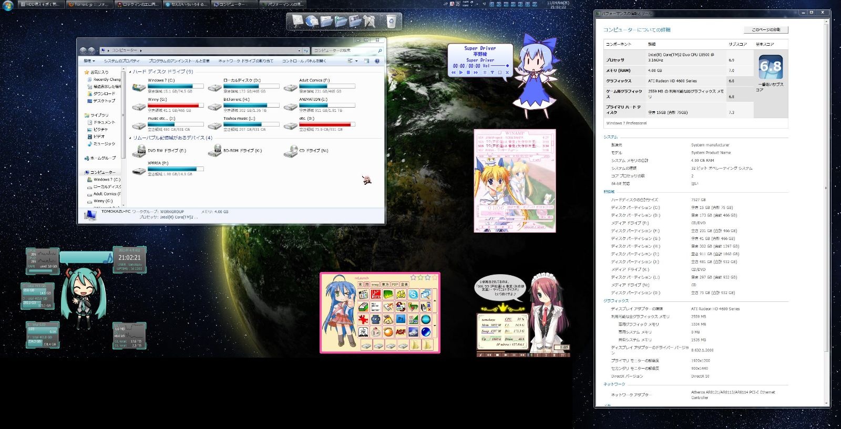Image resolution: width=841 pixels, height=429 pixels.
Task: Open the Winny (G:) drive
Action: [x=168, y=105]
